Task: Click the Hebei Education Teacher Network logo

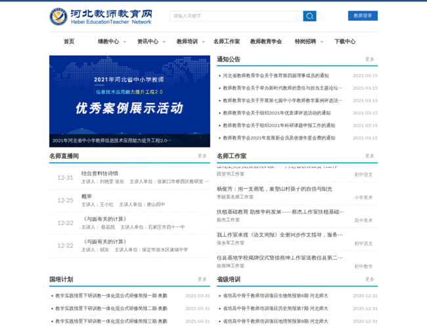Action: (101, 16)
